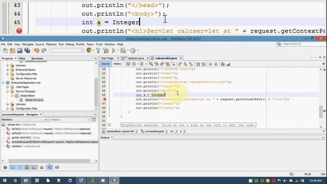This screenshot has width=327, height=184.
Task: Click the red error marker beside line 46
Action: (x=105, y=99)
